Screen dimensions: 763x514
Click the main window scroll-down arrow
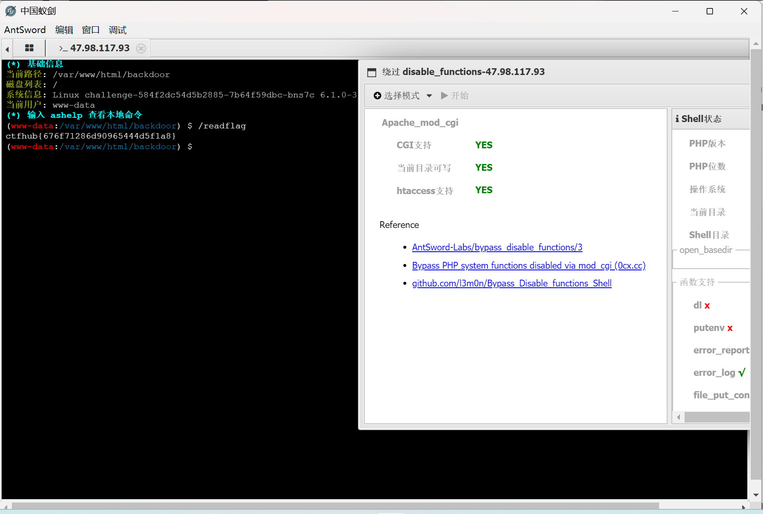pos(756,495)
